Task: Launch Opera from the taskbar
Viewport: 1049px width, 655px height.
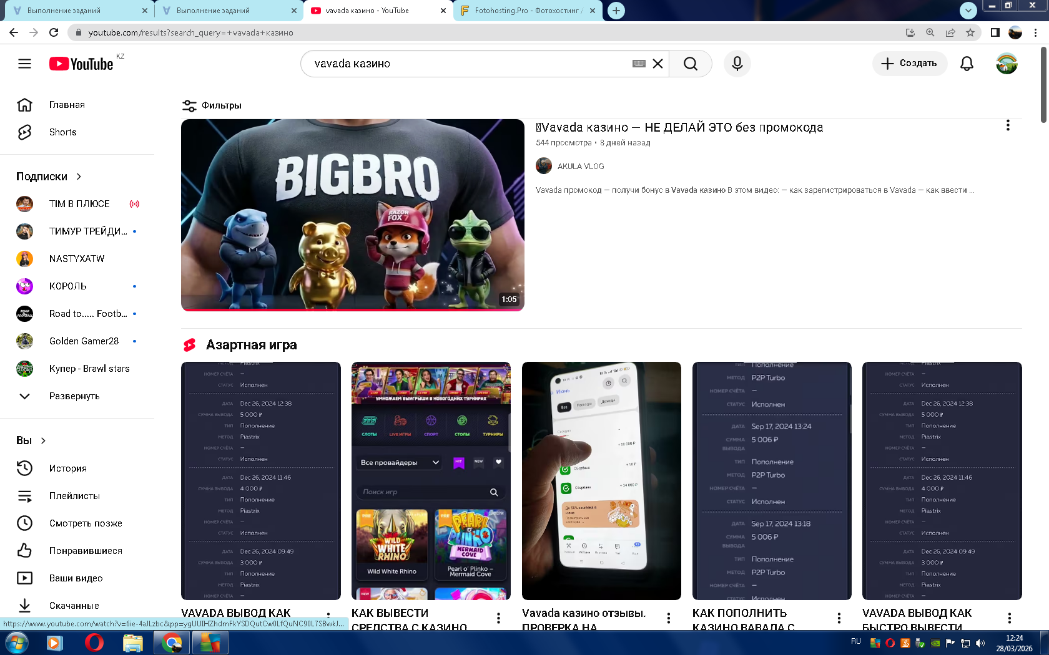Action: pos(94,643)
